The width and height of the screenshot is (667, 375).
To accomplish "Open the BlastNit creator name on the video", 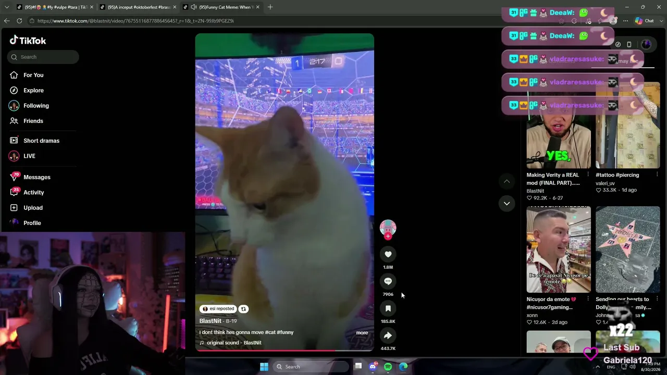I will [x=211, y=321].
